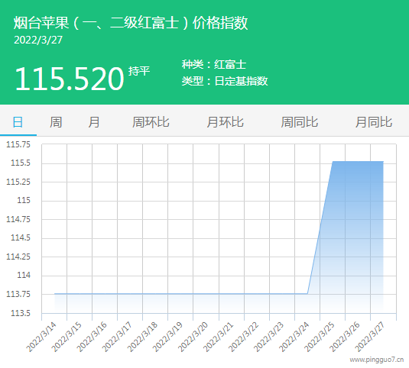This screenshot has height=368, width=409.
Task: Click the www.pingguo7.cn watermark link
Action: tap(377, 360)
